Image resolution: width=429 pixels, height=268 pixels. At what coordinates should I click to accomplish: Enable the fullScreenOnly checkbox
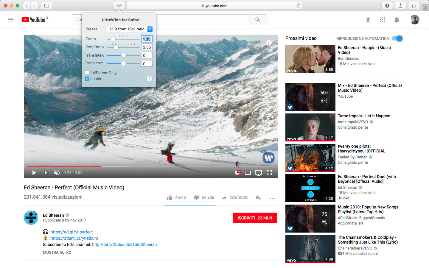point(87,73)
